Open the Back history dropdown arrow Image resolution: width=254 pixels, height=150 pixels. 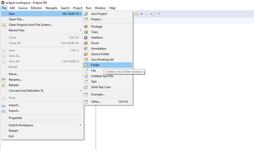[141, 14]
